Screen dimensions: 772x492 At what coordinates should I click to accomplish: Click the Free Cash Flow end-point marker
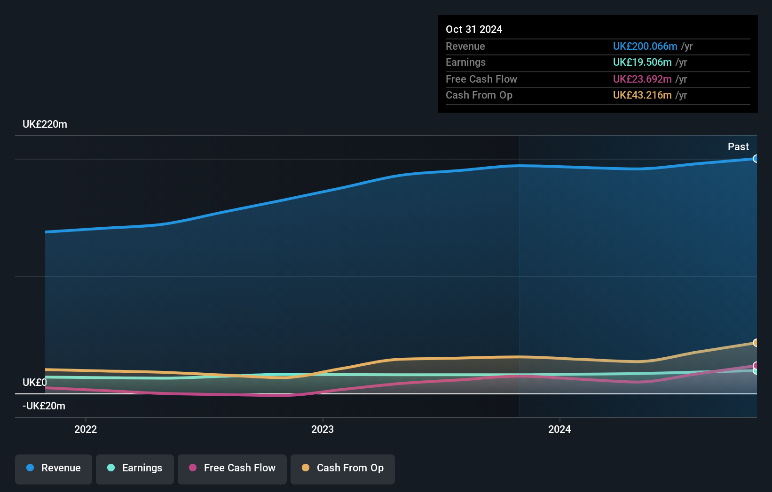click(756, 366)
